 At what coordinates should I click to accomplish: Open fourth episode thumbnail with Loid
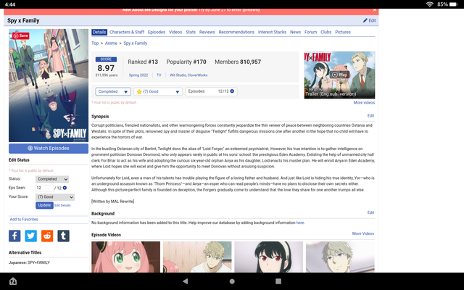tap(340, 257)
